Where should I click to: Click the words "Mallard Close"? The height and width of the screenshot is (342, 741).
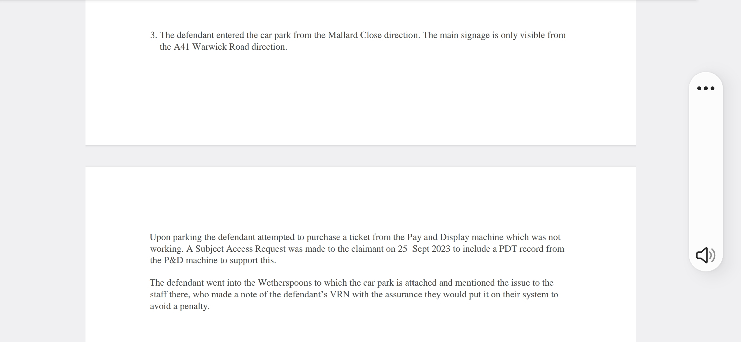[354, 35]
